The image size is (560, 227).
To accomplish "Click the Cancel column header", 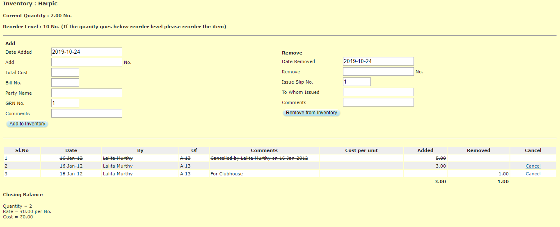I will click(x=533, y=150).
